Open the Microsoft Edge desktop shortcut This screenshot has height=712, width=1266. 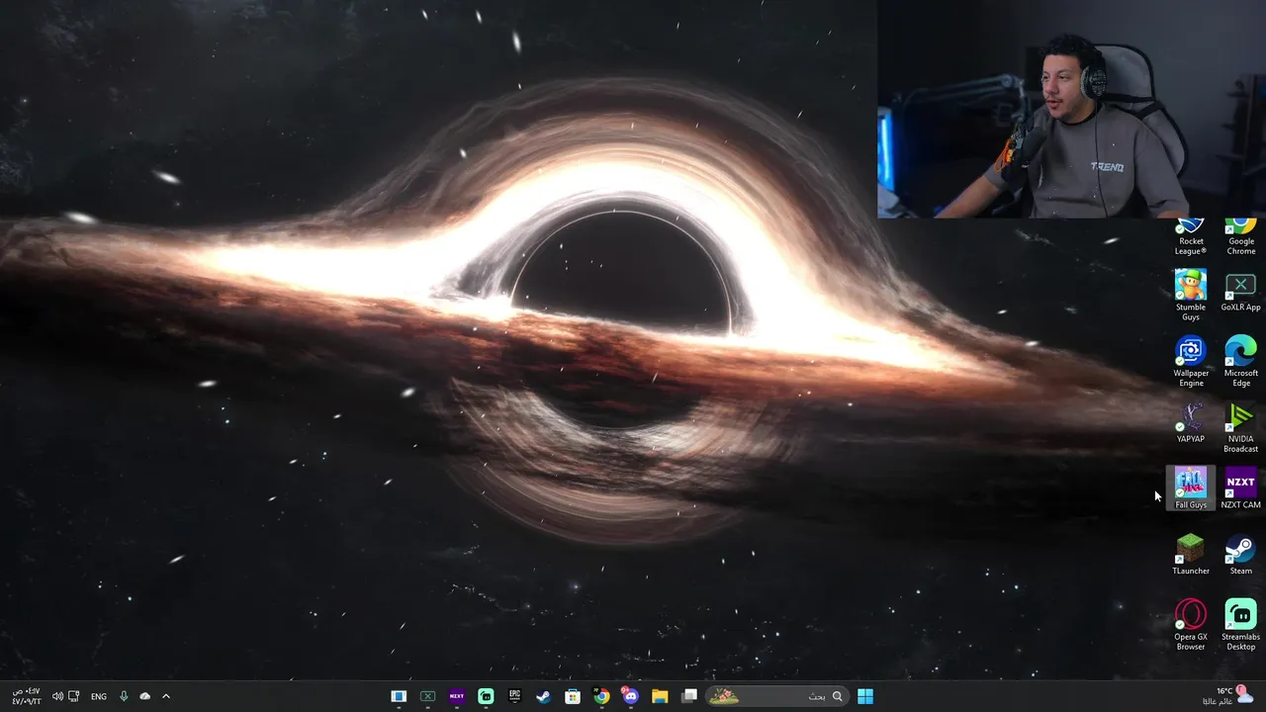[1240, 361]
